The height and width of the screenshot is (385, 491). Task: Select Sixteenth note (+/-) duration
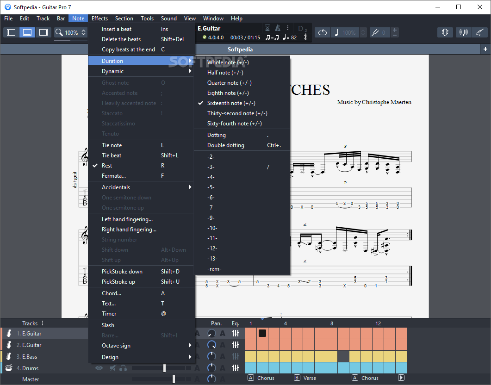pos(242,103)
